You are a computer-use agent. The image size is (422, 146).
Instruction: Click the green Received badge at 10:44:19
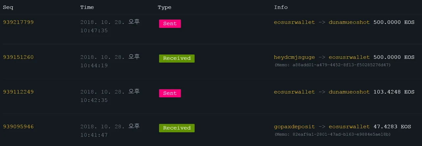point(177,59)
